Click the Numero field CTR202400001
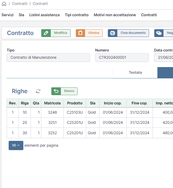Screen dimensions: 173x188 [x=122, y=58]
